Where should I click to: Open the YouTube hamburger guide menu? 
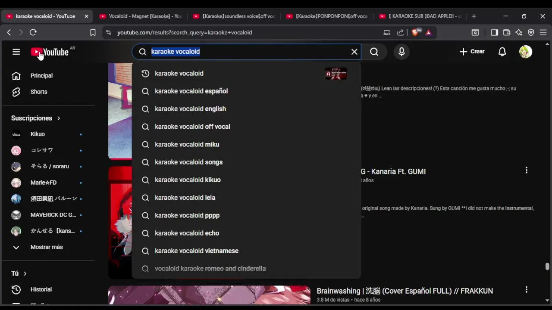coord(16,52)
